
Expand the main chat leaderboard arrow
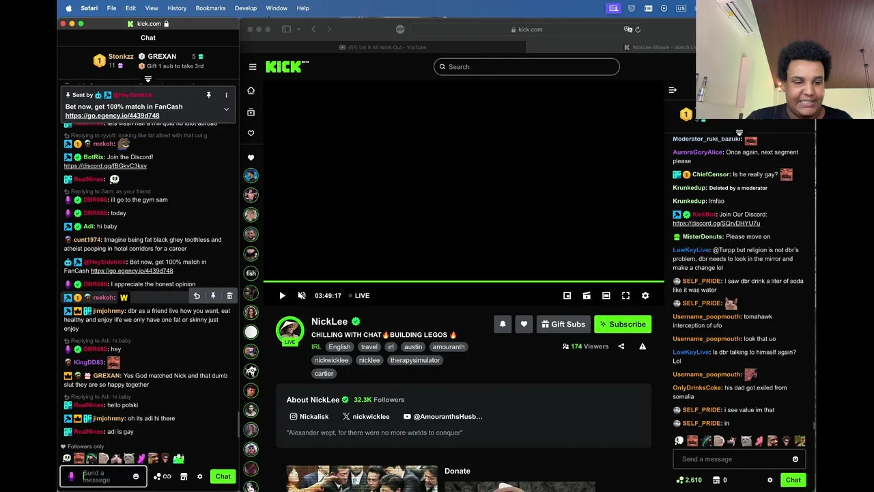click(x=739, y=133)
